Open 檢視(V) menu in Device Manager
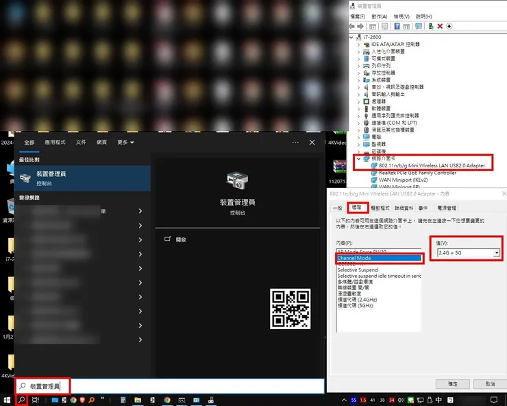507x406 pixels. [x=401, y=16]
